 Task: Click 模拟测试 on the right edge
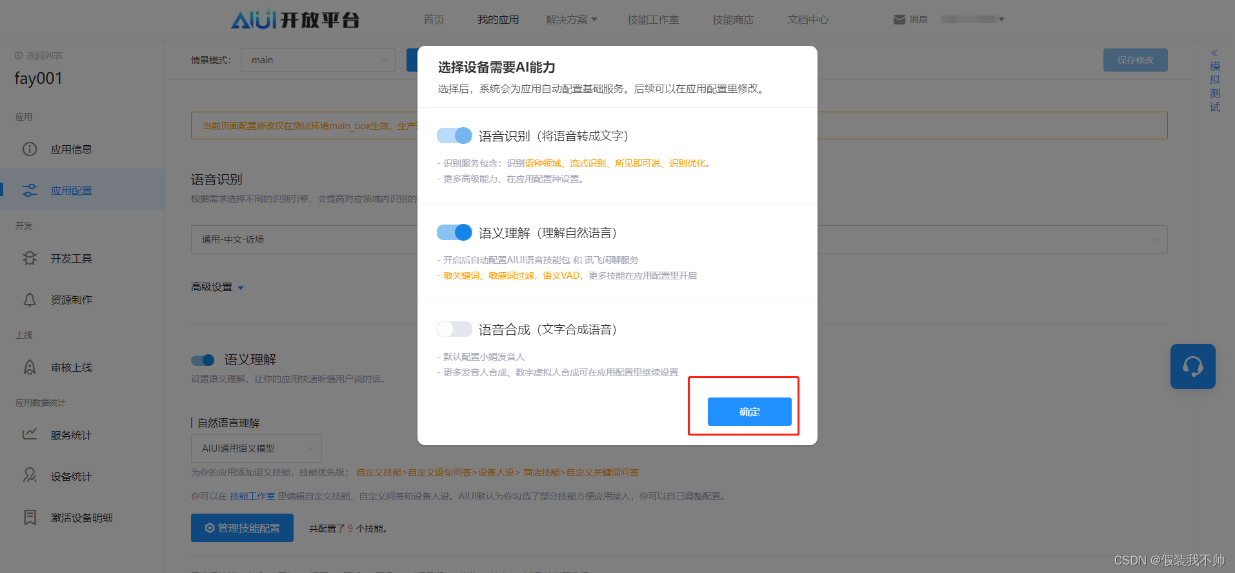[1215, 86]
